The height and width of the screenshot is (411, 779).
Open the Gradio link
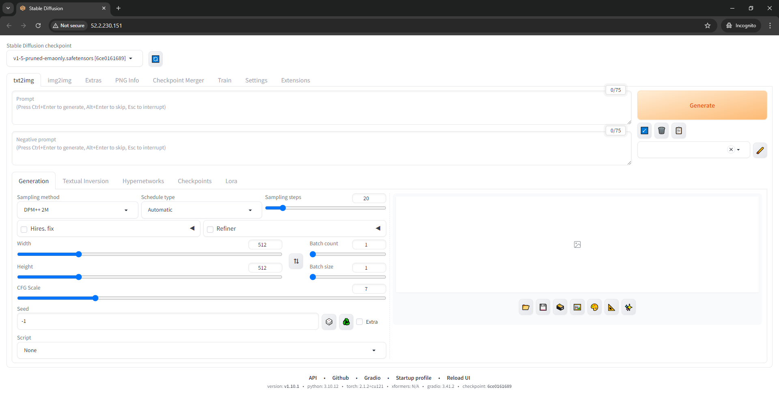click(372, 378)
